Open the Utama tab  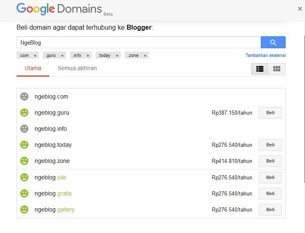pyautogui.click(x=33, y=68)
